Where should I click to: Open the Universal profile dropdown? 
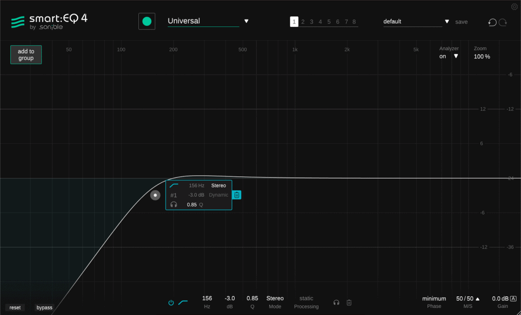(247, 21)
